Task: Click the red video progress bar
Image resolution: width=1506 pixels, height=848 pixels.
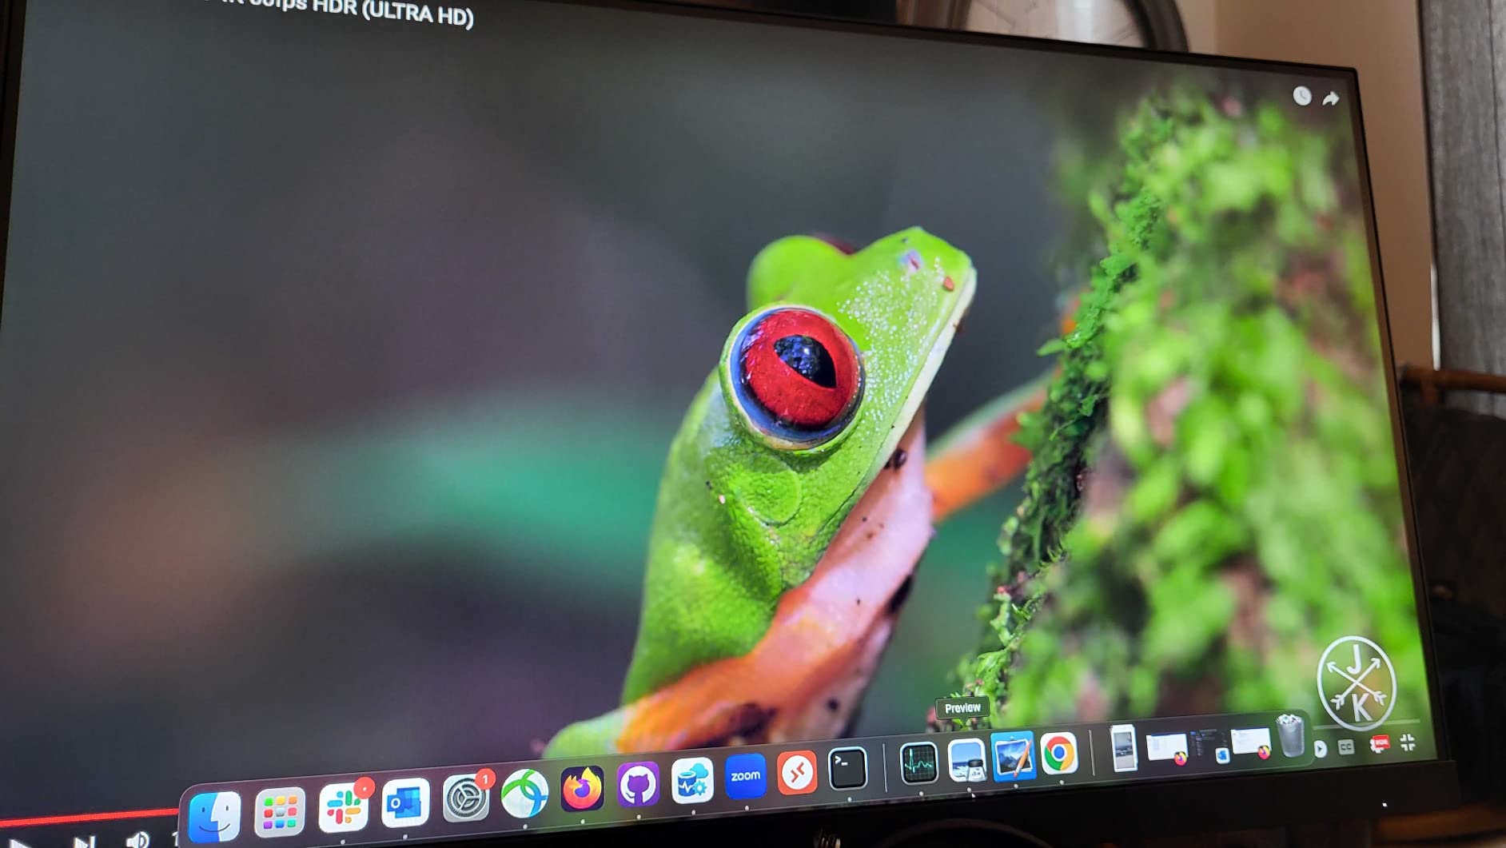Action: pos(88,817)
